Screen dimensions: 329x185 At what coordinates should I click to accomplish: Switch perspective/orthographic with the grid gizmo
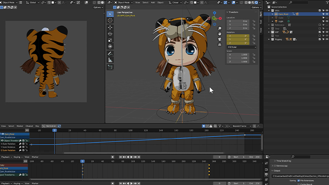click(219, 45)
